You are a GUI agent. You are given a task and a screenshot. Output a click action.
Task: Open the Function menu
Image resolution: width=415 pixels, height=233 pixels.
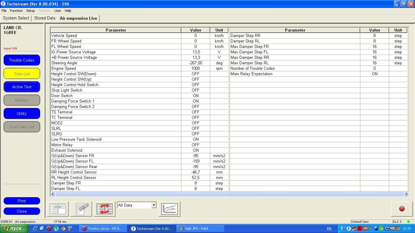click(16, 11)
